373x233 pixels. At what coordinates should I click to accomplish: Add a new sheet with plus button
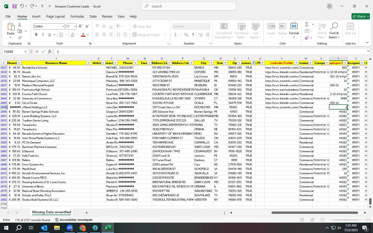click(87, 213)
